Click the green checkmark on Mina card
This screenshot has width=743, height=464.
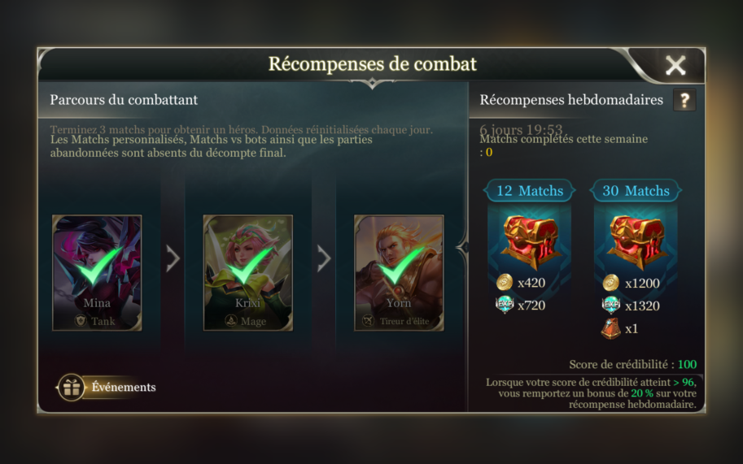point(98,266)
